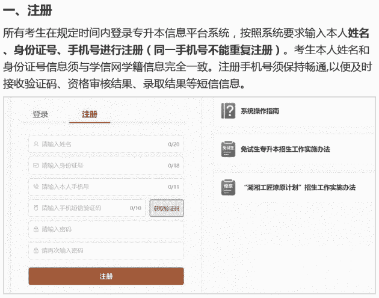Click into the 请输入本人手机号 input field
The image size is (379, 298).
102,187
